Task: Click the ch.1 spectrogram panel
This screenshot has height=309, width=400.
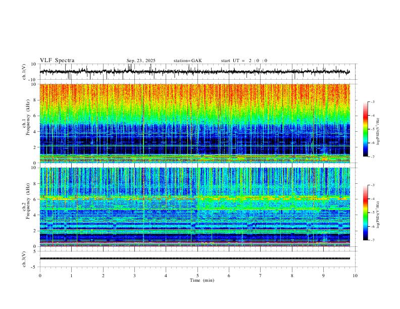Action: tap(194, 123)
